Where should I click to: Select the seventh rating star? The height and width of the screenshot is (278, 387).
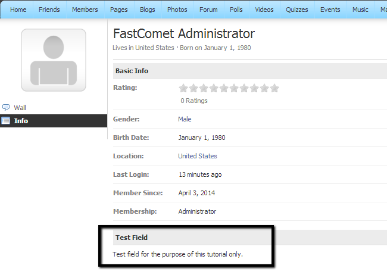click(x=244, y=88)
